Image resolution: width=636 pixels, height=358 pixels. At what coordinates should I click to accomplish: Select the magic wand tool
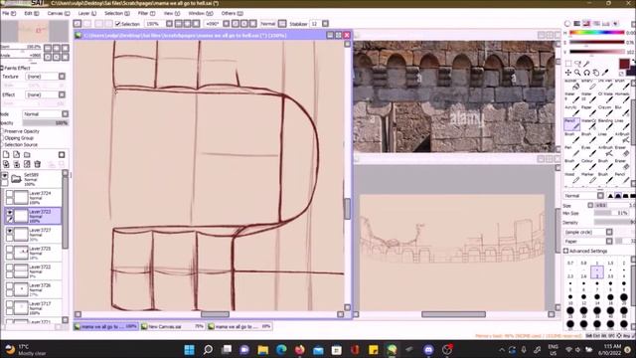tap(586, 64)
